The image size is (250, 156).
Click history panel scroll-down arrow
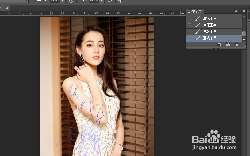(x=244, y=40)
